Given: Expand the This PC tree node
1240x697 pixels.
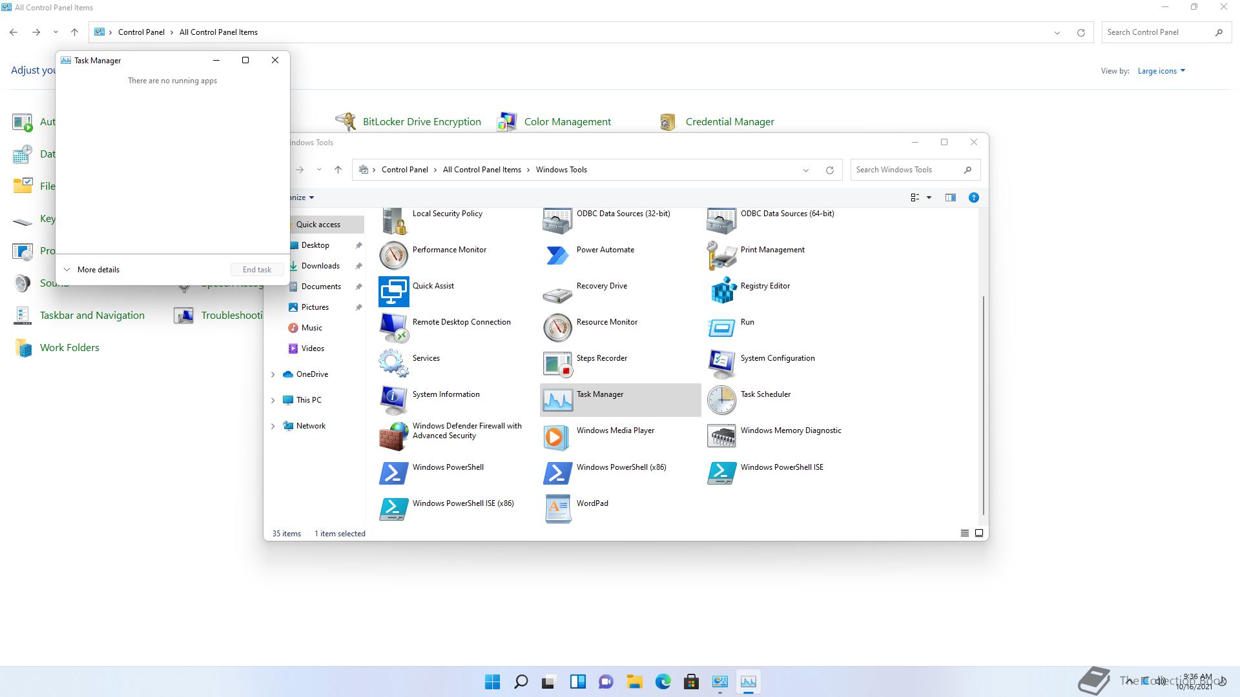Looking at the screenshot, I should pos(273,400).
